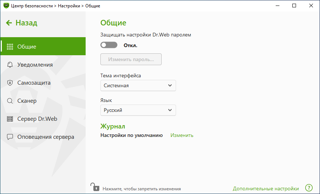Open the Общие settings section
Image resolution: width=320 pixels, height=194 pixels.
coord(43,46)
